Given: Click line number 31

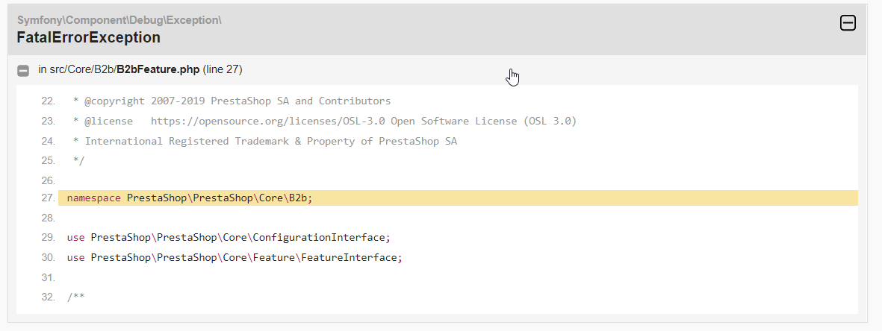Looking at the screenshot, I should 48,277.
